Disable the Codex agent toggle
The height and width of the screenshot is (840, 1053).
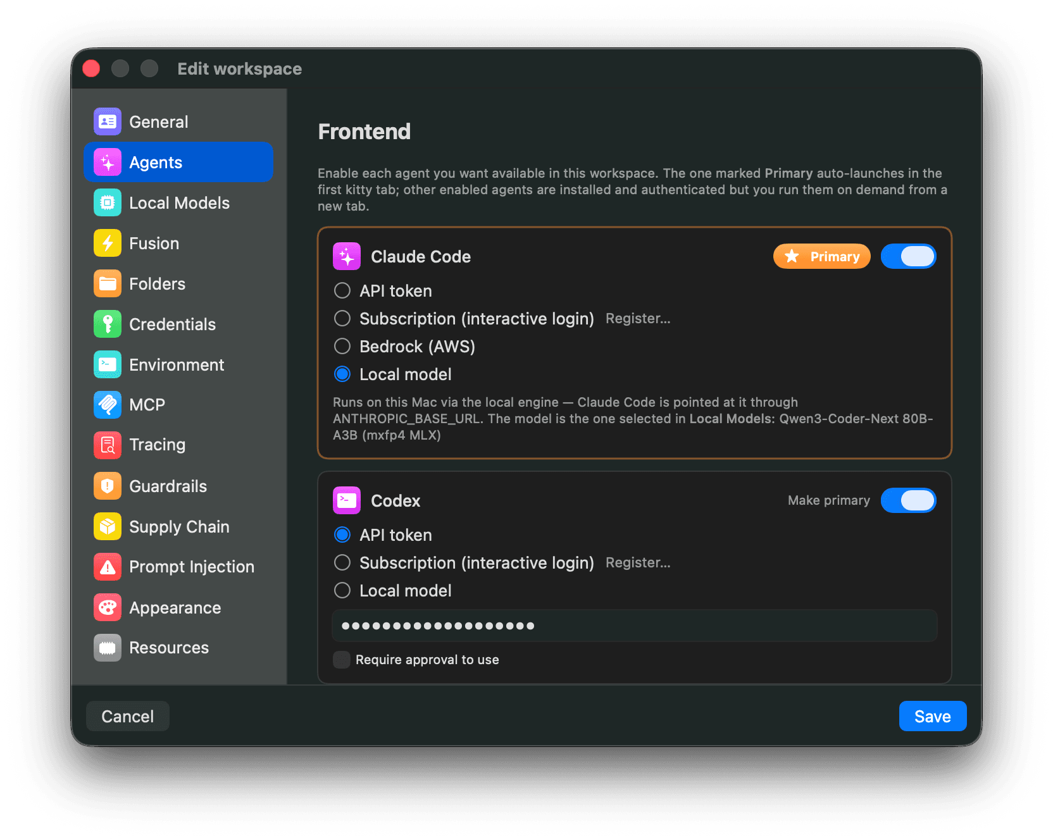[x=908, y=500]
